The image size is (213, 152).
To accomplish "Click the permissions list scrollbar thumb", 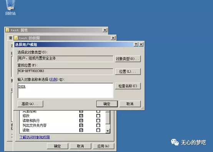I will pos(108,118).
